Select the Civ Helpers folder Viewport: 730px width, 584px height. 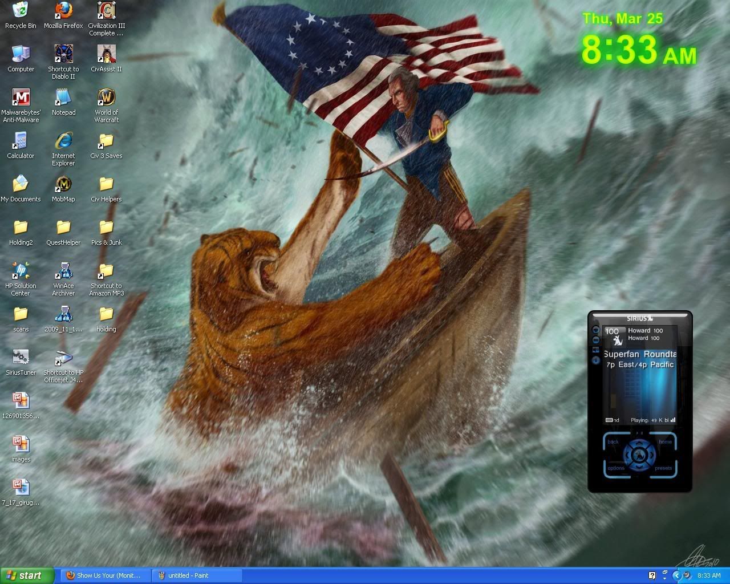tap(106, 189)
